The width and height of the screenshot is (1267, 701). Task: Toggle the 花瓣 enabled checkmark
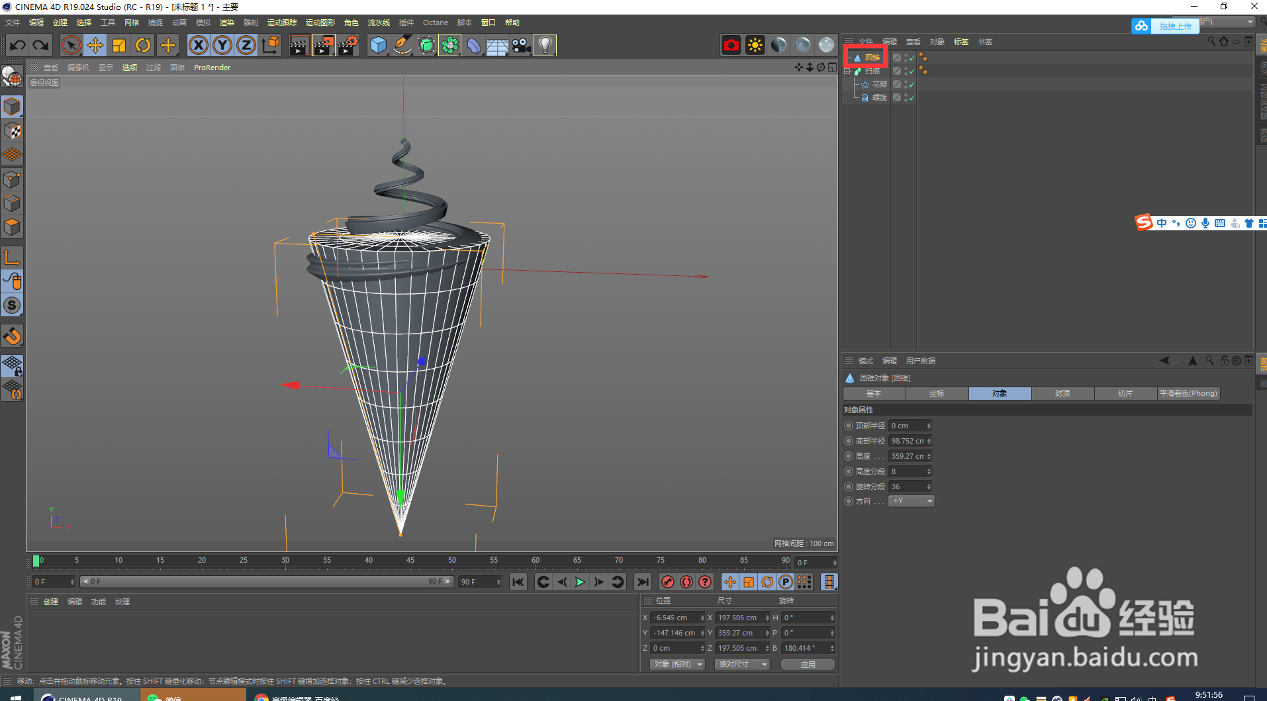pyautogui.click(x=912, y=84)
